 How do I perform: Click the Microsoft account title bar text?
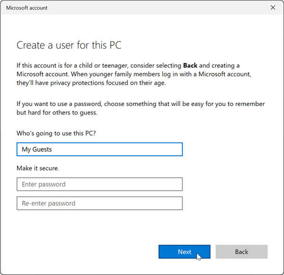point(27,8)
